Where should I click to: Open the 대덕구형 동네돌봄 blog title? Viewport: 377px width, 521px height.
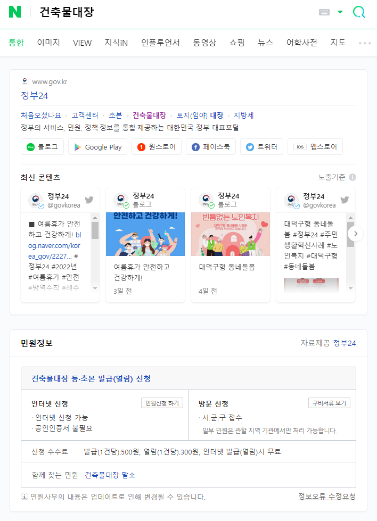[227, 267]
